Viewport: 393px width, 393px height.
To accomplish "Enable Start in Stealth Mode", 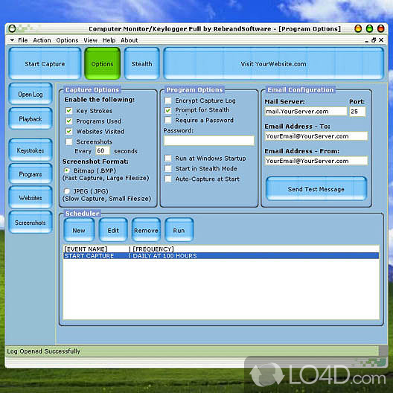I will click(x=168, y=168).
